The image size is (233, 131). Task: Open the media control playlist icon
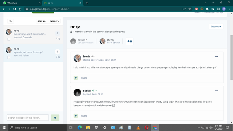point(213,9)
